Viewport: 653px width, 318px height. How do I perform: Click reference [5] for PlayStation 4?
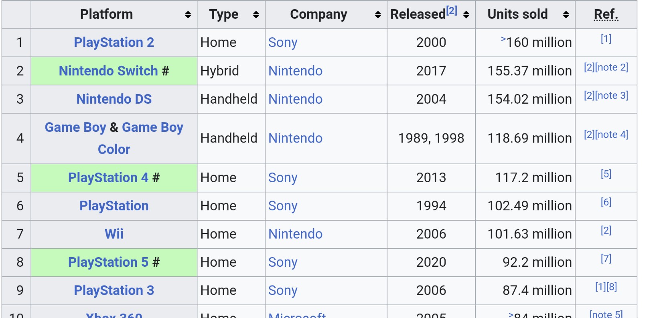(606, 174)
